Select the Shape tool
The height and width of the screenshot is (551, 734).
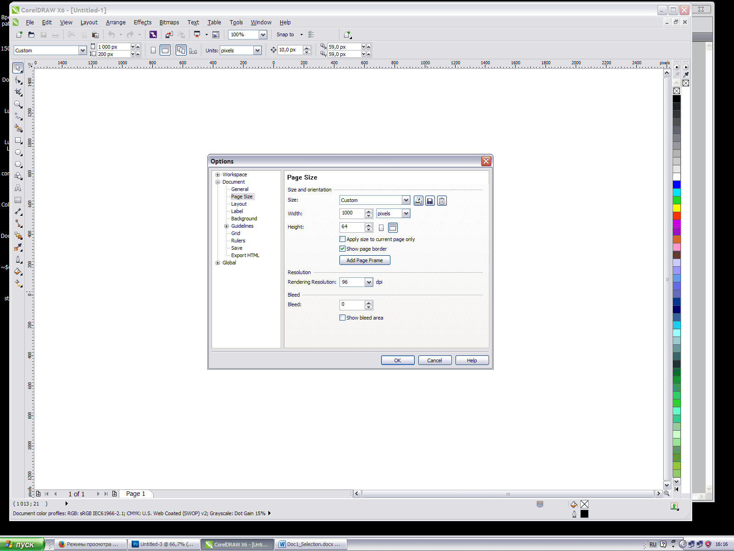[x=18, y=80]
